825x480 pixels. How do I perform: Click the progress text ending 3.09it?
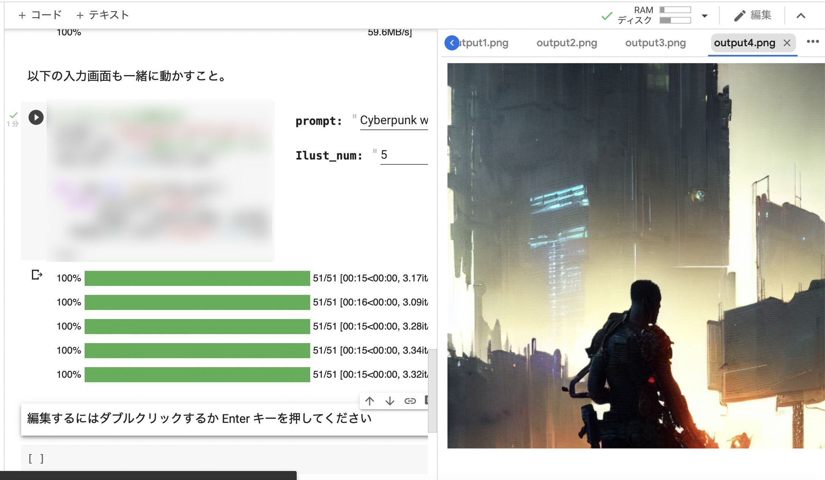click(x=370, y=302)
